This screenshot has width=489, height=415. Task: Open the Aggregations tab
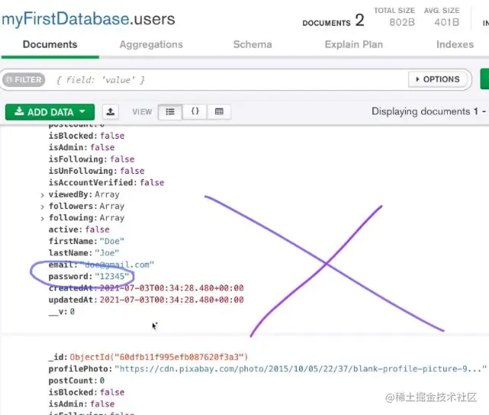(151, 44)
